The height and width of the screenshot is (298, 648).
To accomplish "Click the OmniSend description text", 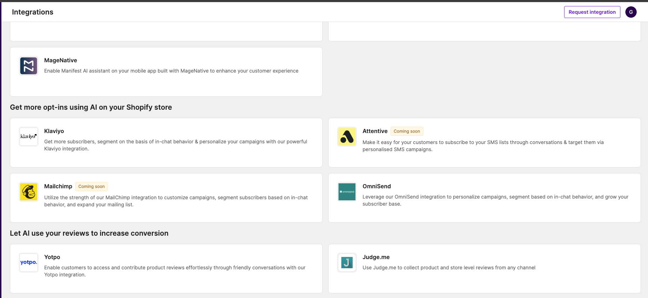I will point(496,200).
